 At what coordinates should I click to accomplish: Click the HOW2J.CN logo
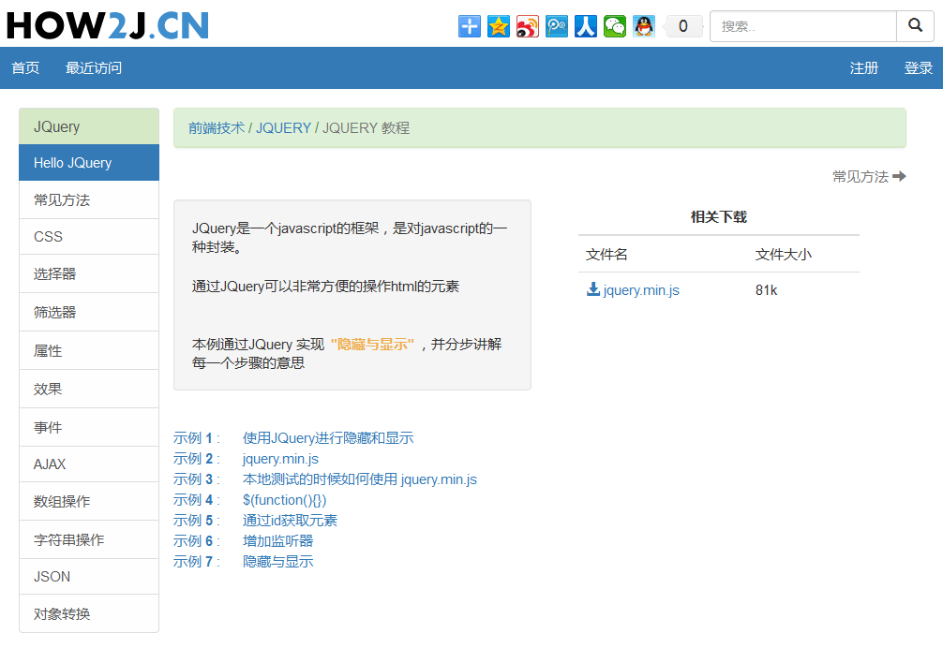pyautogui.click(x=108, y=26)
